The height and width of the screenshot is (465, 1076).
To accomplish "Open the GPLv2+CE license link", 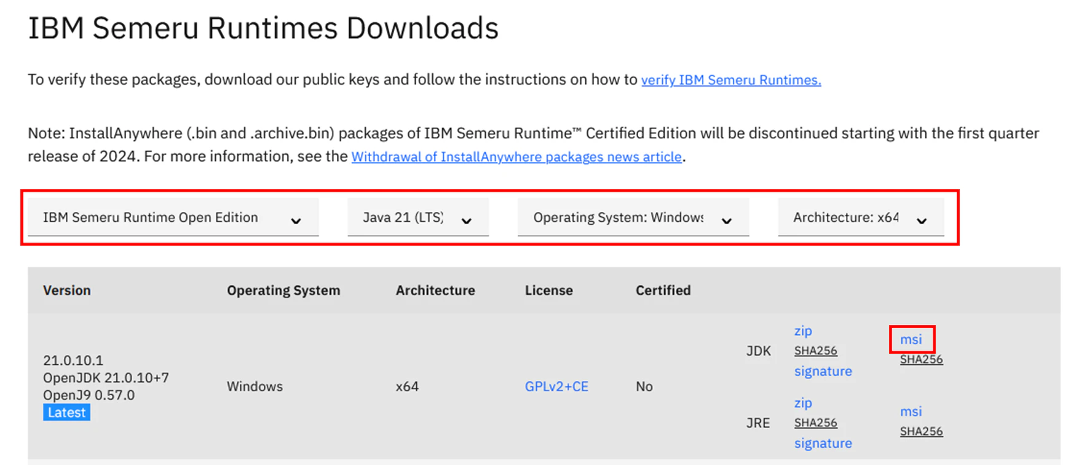I will pyautogui.click(x=556, y=386).
